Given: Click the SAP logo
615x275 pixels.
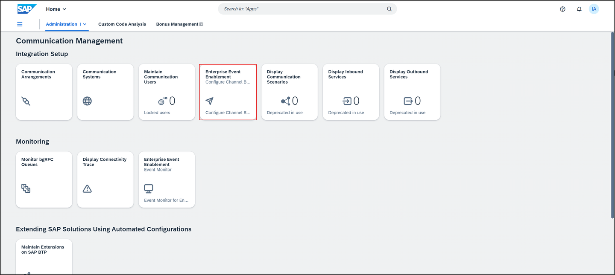Looking at the screenshot, I should pyautogui.click(x=27, y=9).
